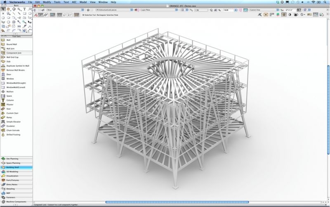
Task: Activate the Escalator tool
Action: point(11,126)
